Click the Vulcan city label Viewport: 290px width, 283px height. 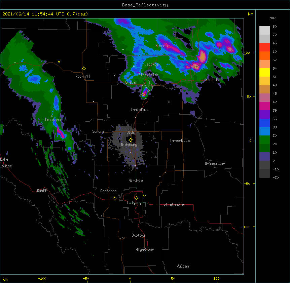click(x=183, y=266)
